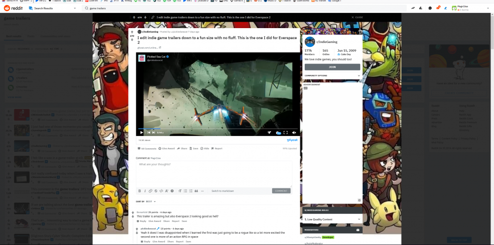The image size is (494, 245).
Task: Open the All bar chart icon
Action: [420, 8]
